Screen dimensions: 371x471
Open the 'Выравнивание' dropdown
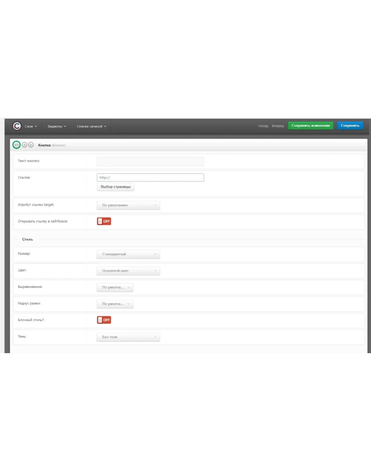point(115,287)
